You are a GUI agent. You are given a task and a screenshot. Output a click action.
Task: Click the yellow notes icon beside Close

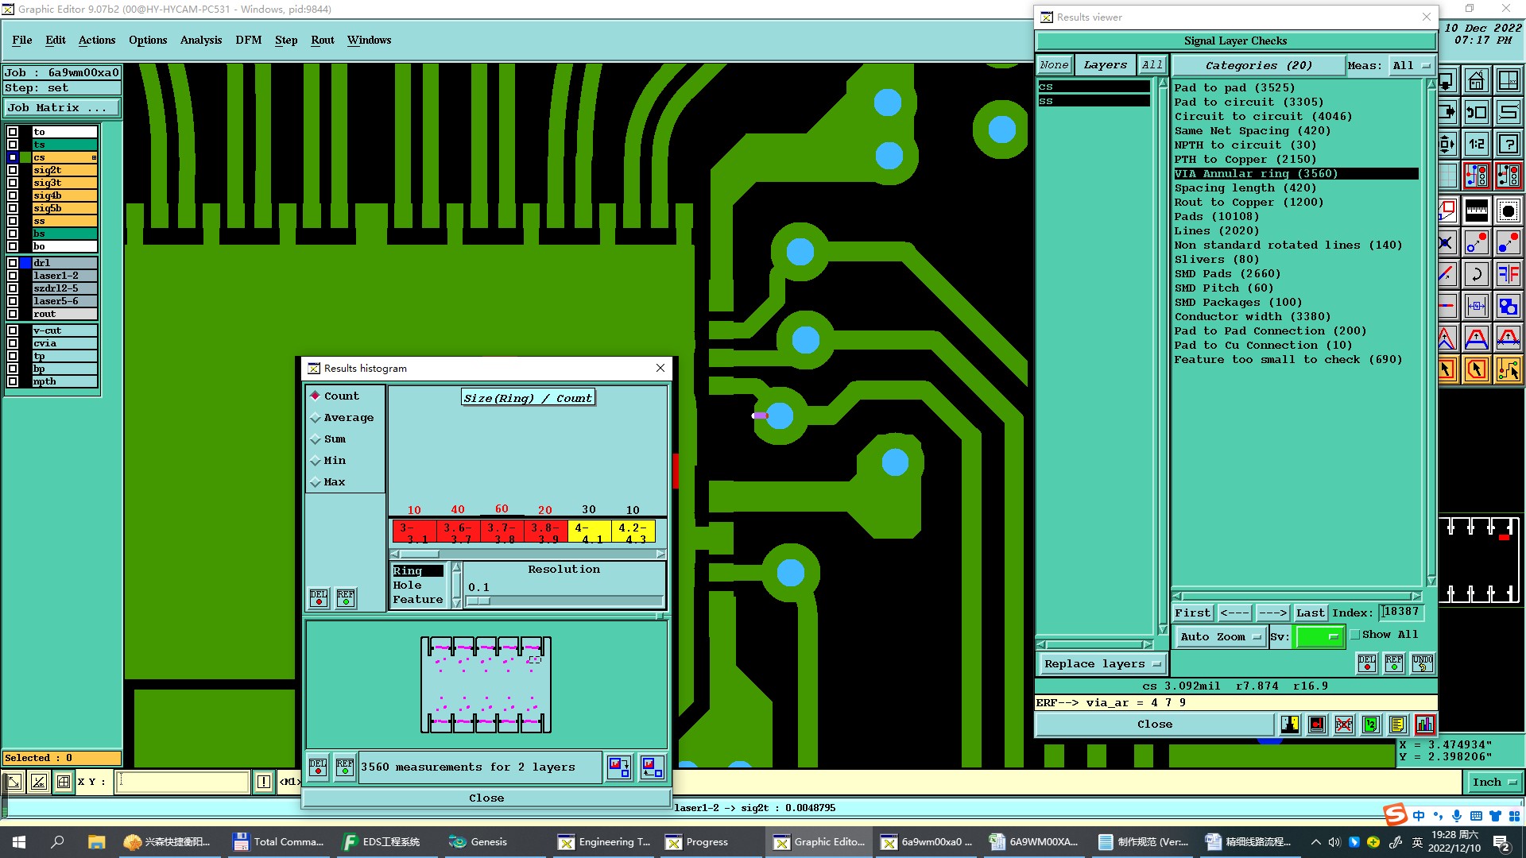pyautogui.click(x=1398, y=725)
